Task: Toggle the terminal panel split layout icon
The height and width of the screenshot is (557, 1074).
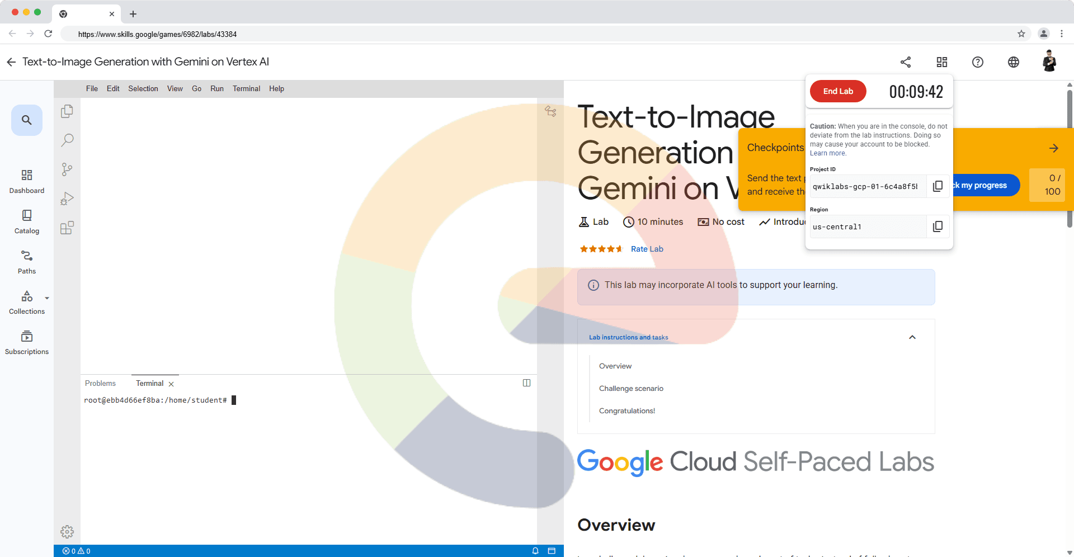Action: [x=526, y=383]
